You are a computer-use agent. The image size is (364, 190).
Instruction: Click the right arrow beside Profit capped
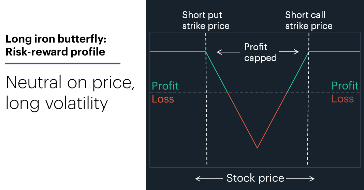click(289, 52)
